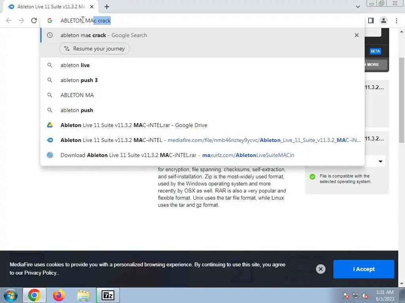Click the Action Center flag tray icon
405x303 pixels.
(346, 296)
